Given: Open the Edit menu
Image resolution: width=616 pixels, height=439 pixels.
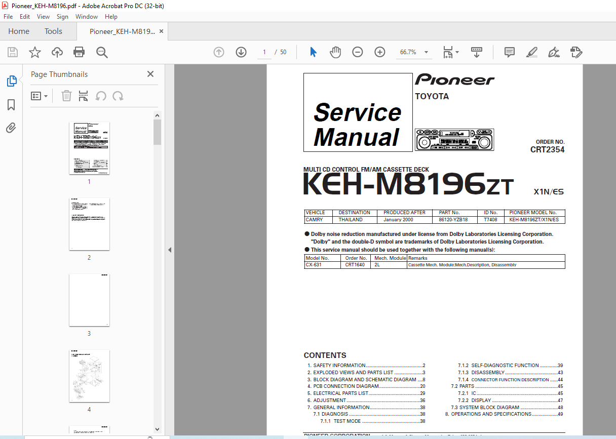Looking at the screenshot, I should 25,17.
